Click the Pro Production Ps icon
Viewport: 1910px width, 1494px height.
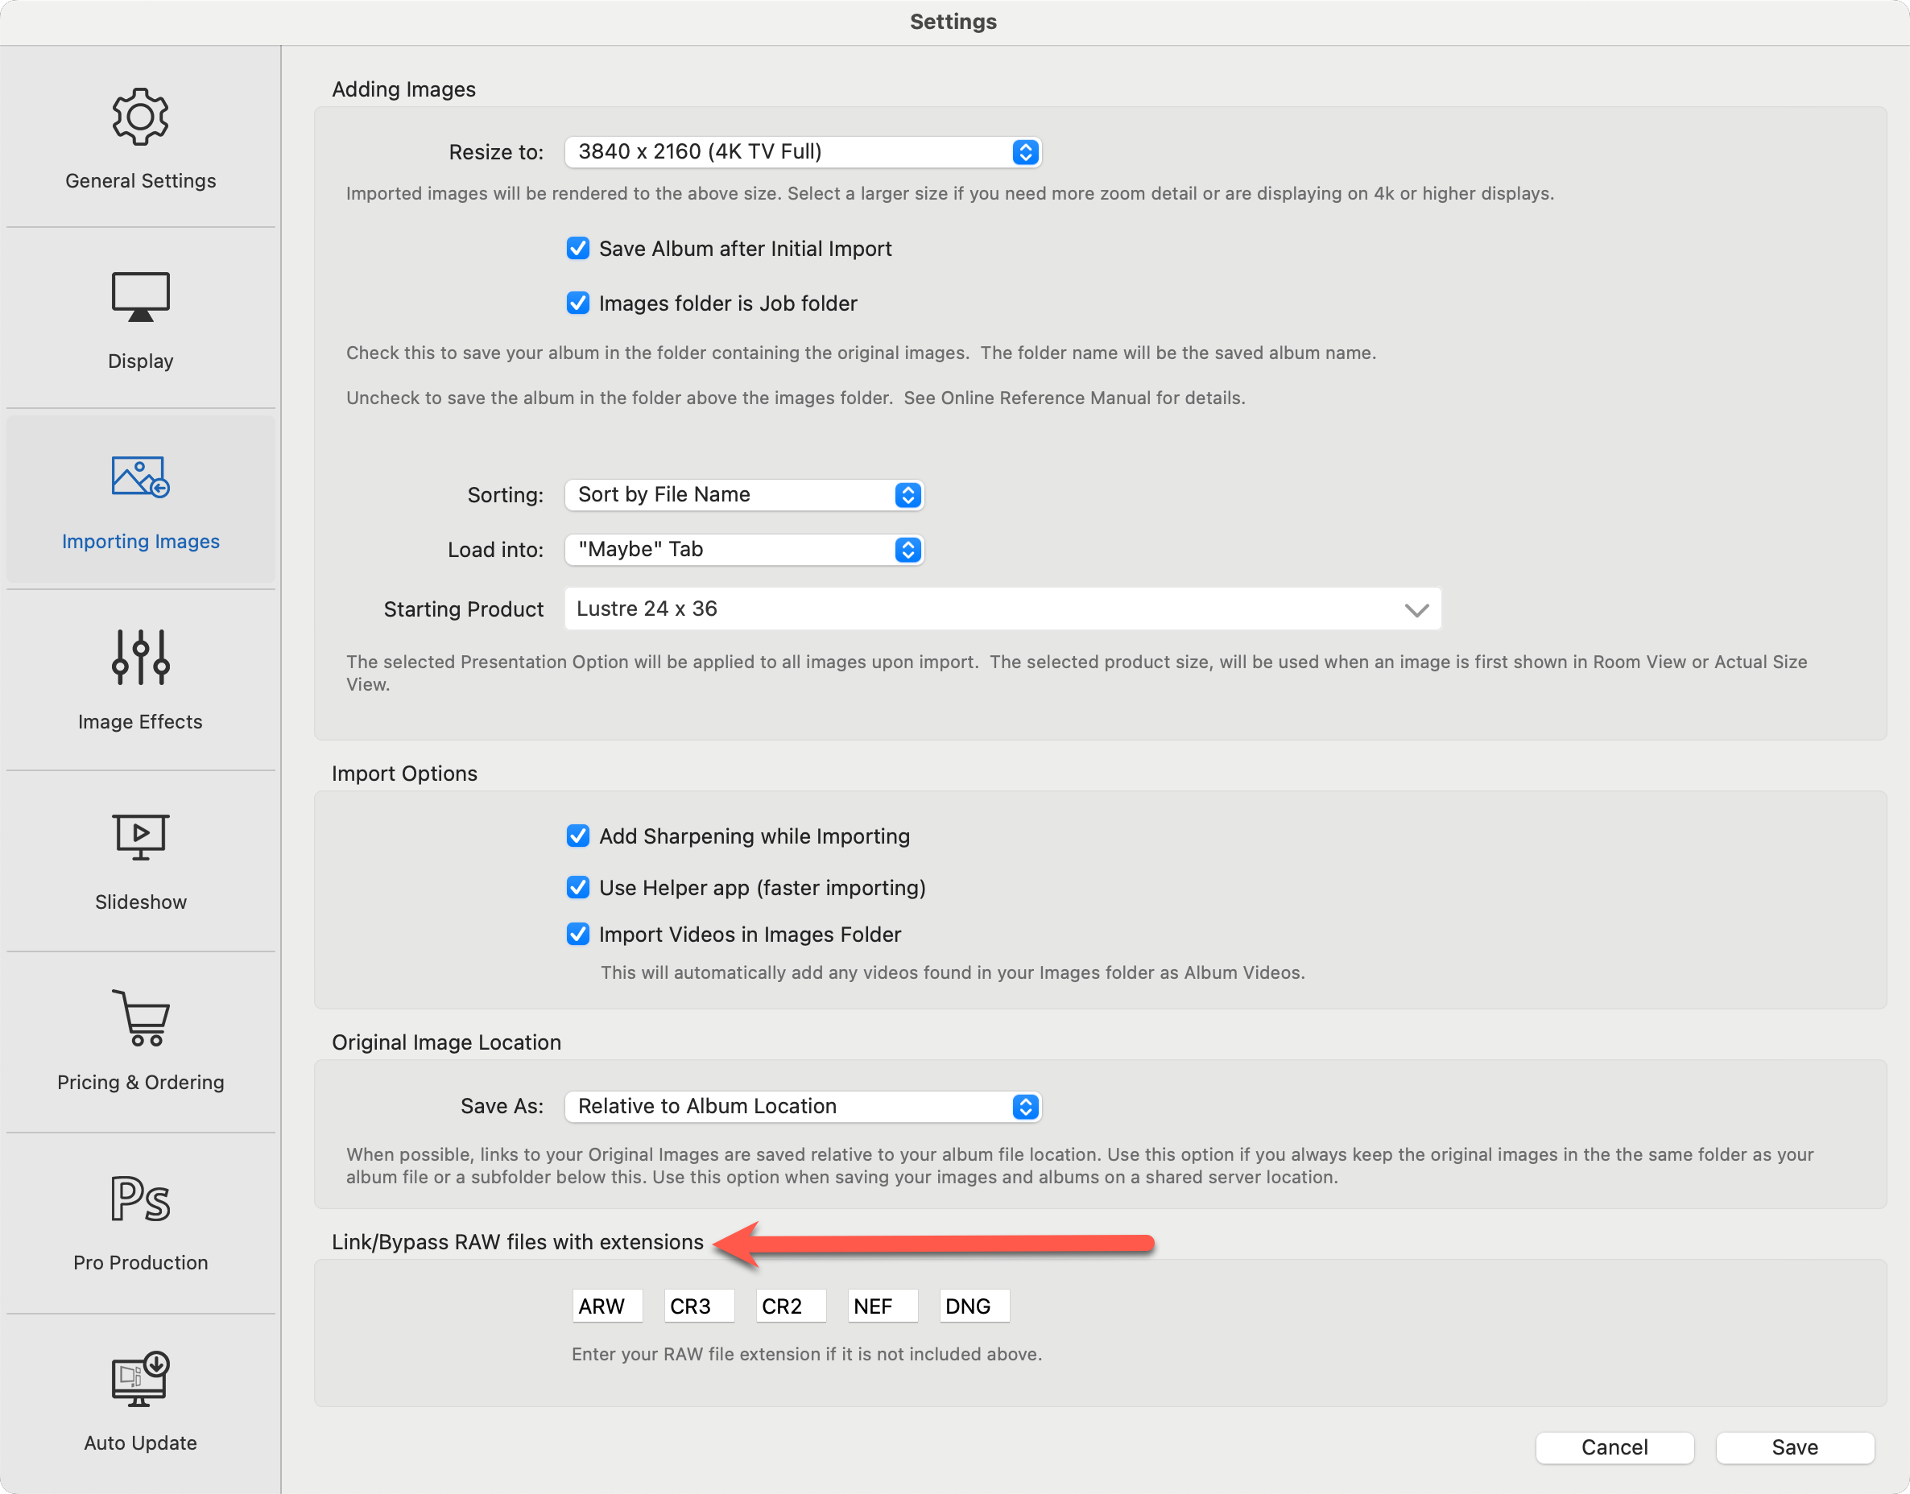(x=140, y=1198)
